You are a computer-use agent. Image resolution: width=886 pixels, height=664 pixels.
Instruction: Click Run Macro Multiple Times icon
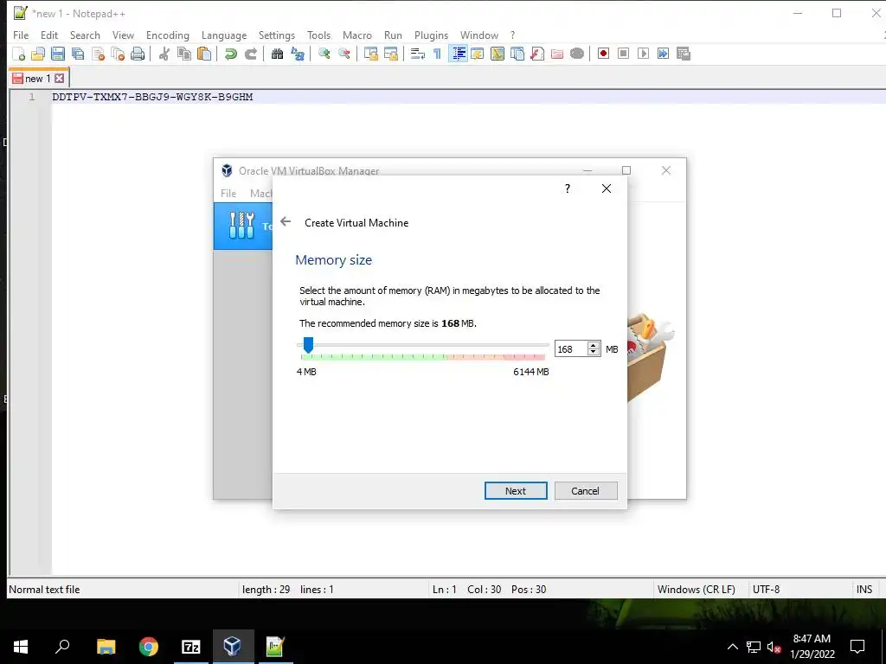coord(664,54)
